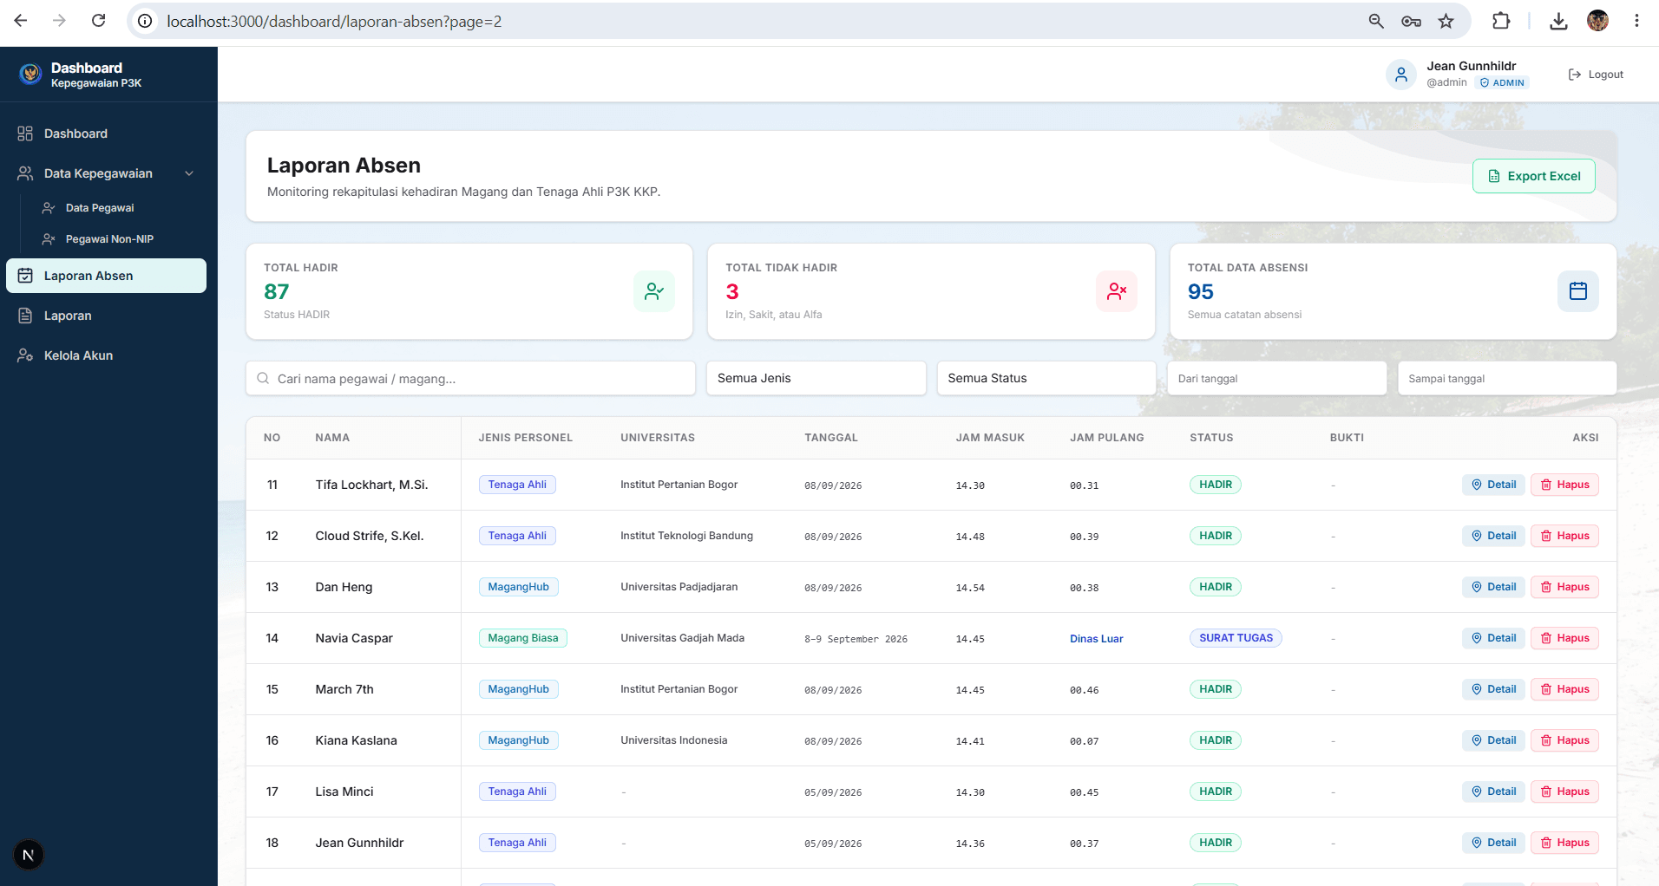Viewport: 1659px width, 886px height.
Task: Open the browser zoom magnifier icon
Action: tap(1376, 21)
